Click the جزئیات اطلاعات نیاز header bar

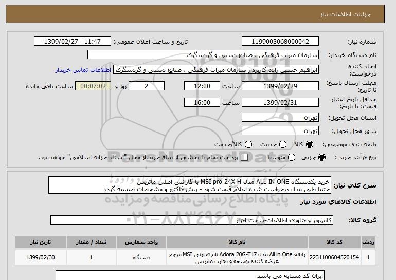pos(195,14)
